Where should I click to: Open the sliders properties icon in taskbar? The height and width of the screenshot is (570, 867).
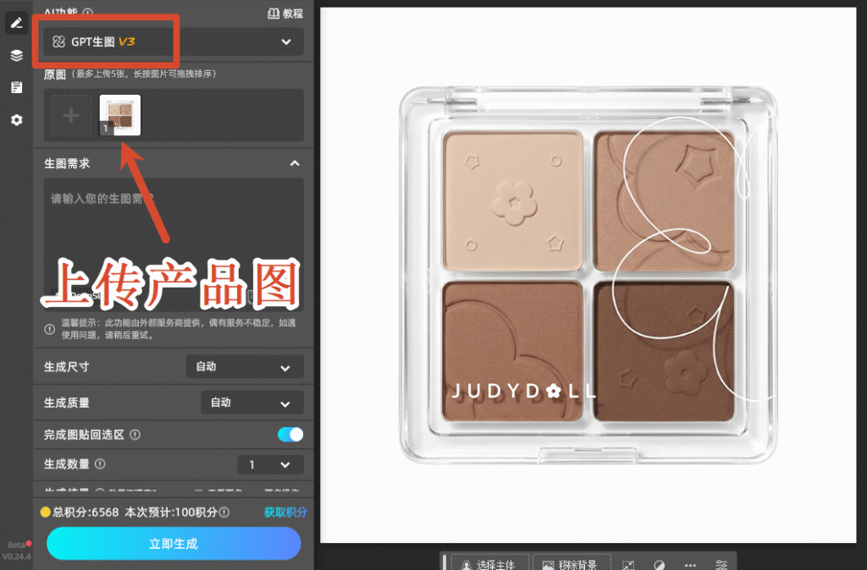click(x=721, y=564)
